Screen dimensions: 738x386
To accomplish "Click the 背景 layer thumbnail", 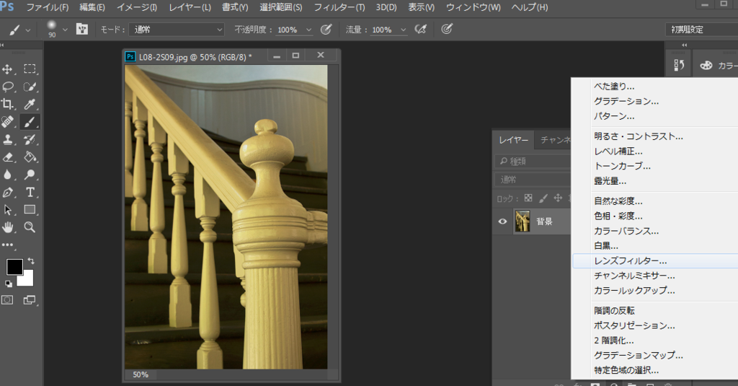I will pos(523,221).
